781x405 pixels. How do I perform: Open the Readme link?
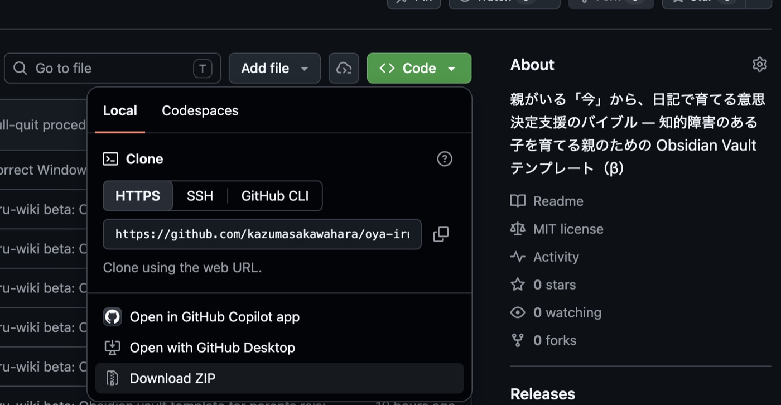pyautogui.click(x=558, y=201)
